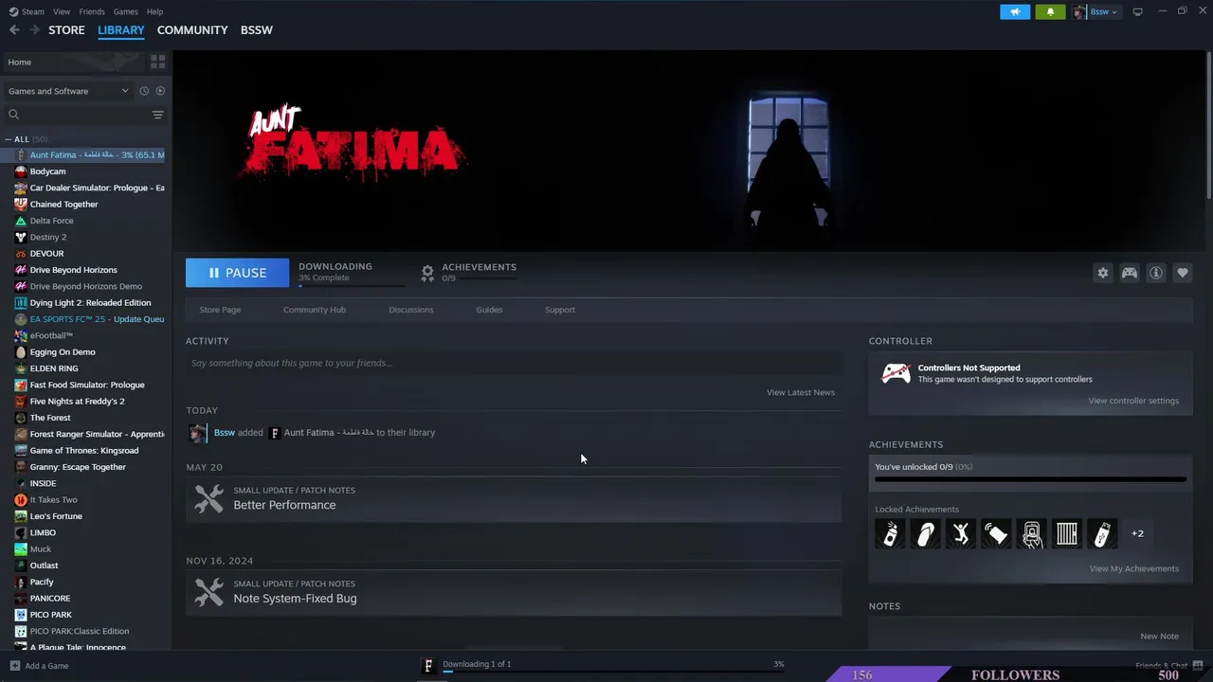
Task: Open the Bssw account dropdown
Action: [x=1096, y=11]
